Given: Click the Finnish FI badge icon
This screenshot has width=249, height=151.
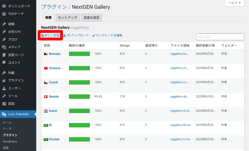Looking at the screenshot, I should click(x=46, y=139).
